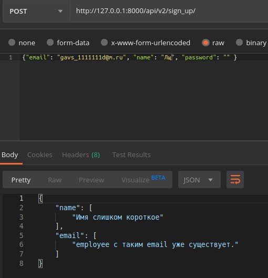Select the none body option
Viewport: 268px width, 278px height.
tap(22, 43)
